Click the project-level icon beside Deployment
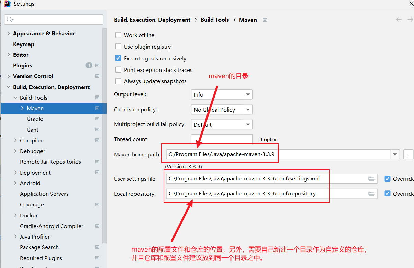Image resolution: width=414 pixels, height=268 pixels. pyautogui.click(x=97, y=173)
